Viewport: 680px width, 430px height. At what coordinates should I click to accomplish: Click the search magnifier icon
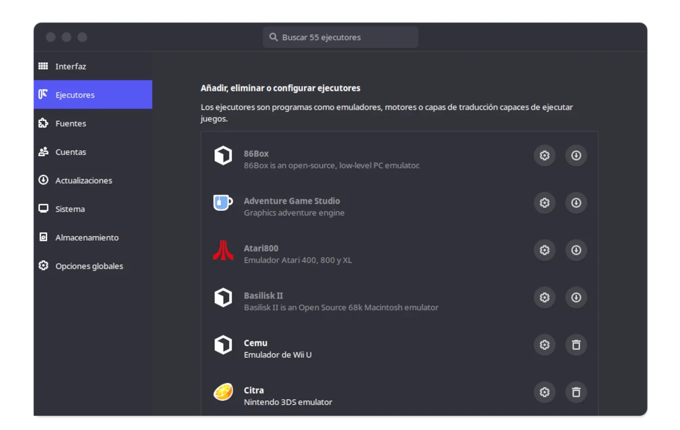click(x=273, y=37)
